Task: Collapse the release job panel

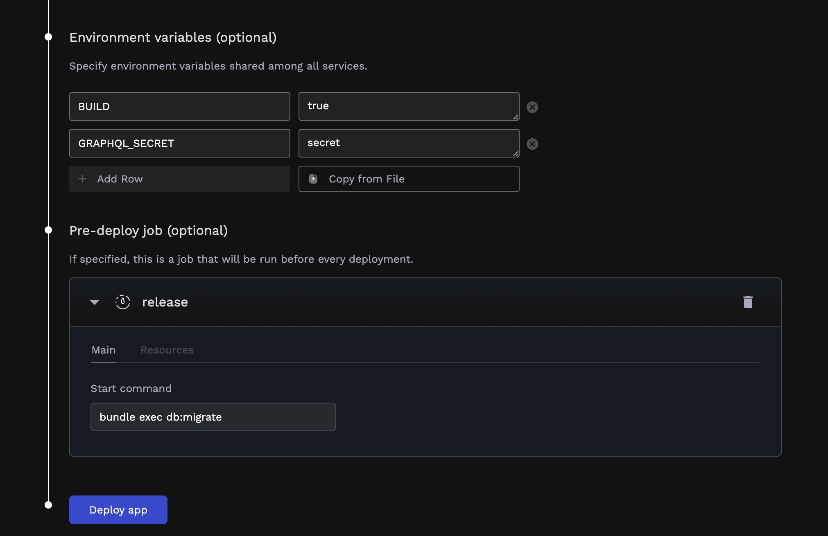Action: click(x=95, y=302)
